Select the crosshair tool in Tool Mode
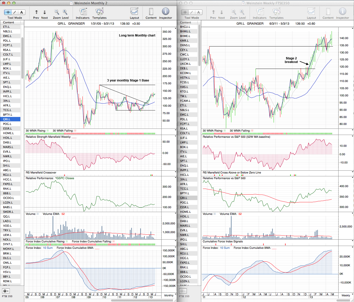The image size is (354, 302). click(8, 12)
